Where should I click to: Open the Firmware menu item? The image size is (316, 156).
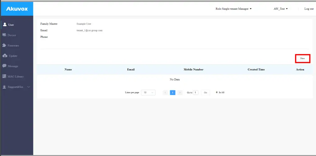pos(17,45)
